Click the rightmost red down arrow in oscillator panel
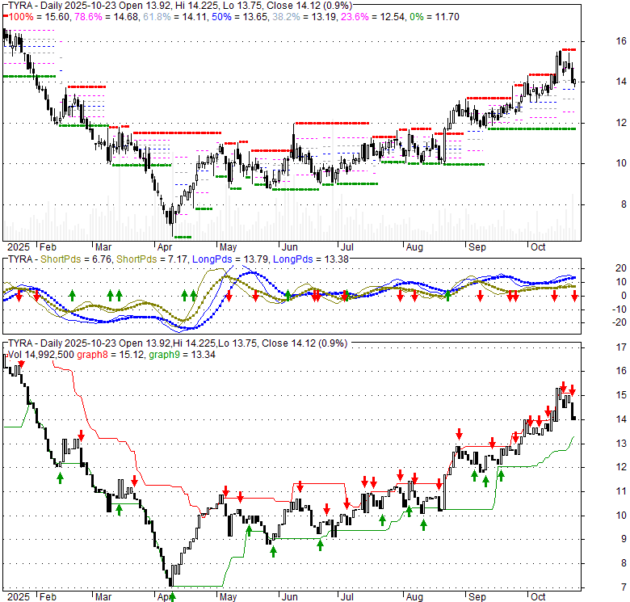This screenshot has width=630, height=602. pos(574,297)
